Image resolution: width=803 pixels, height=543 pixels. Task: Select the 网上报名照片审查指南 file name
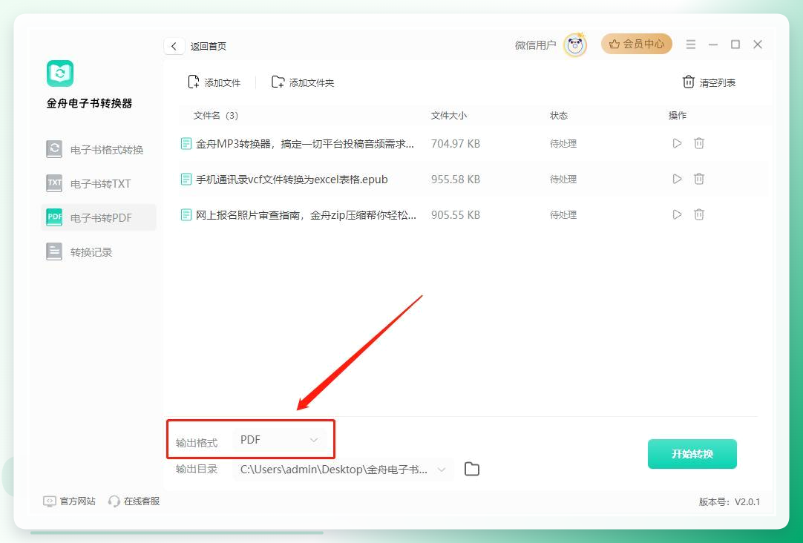click(x=306, y=215)
